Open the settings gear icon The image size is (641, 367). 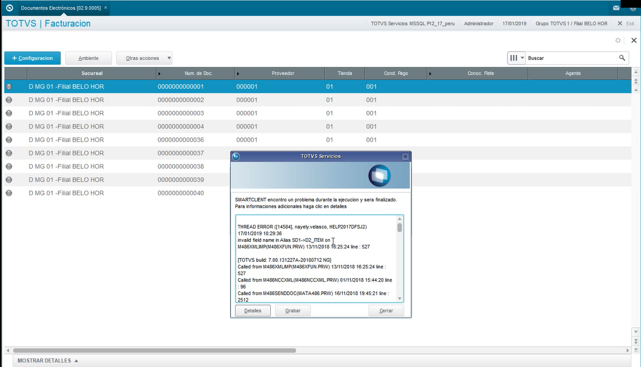(x=618, y=41)
